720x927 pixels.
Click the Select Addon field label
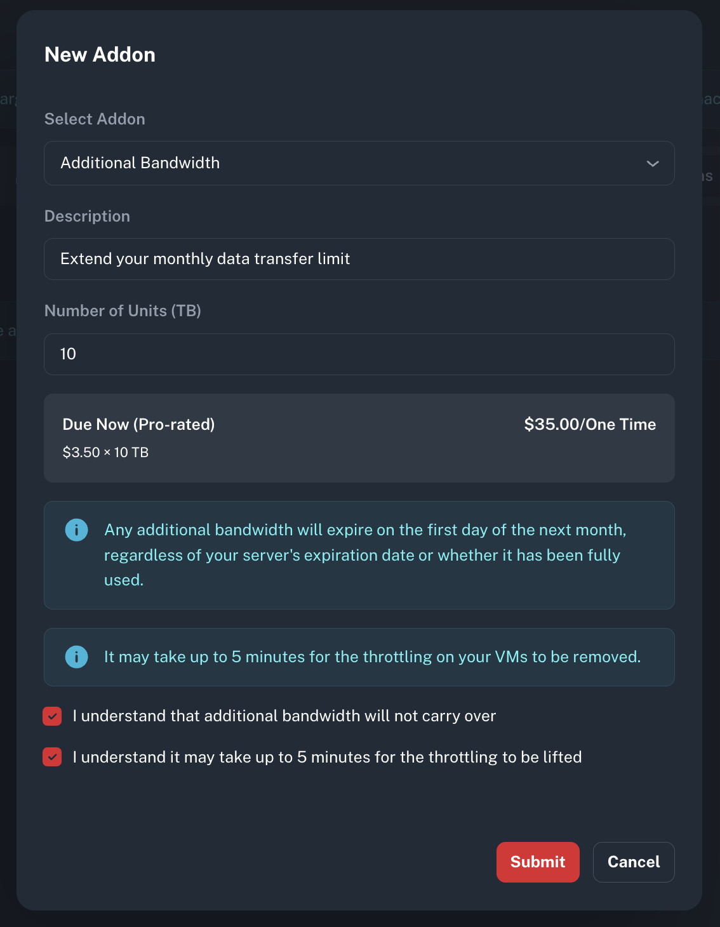coord(95,119)
